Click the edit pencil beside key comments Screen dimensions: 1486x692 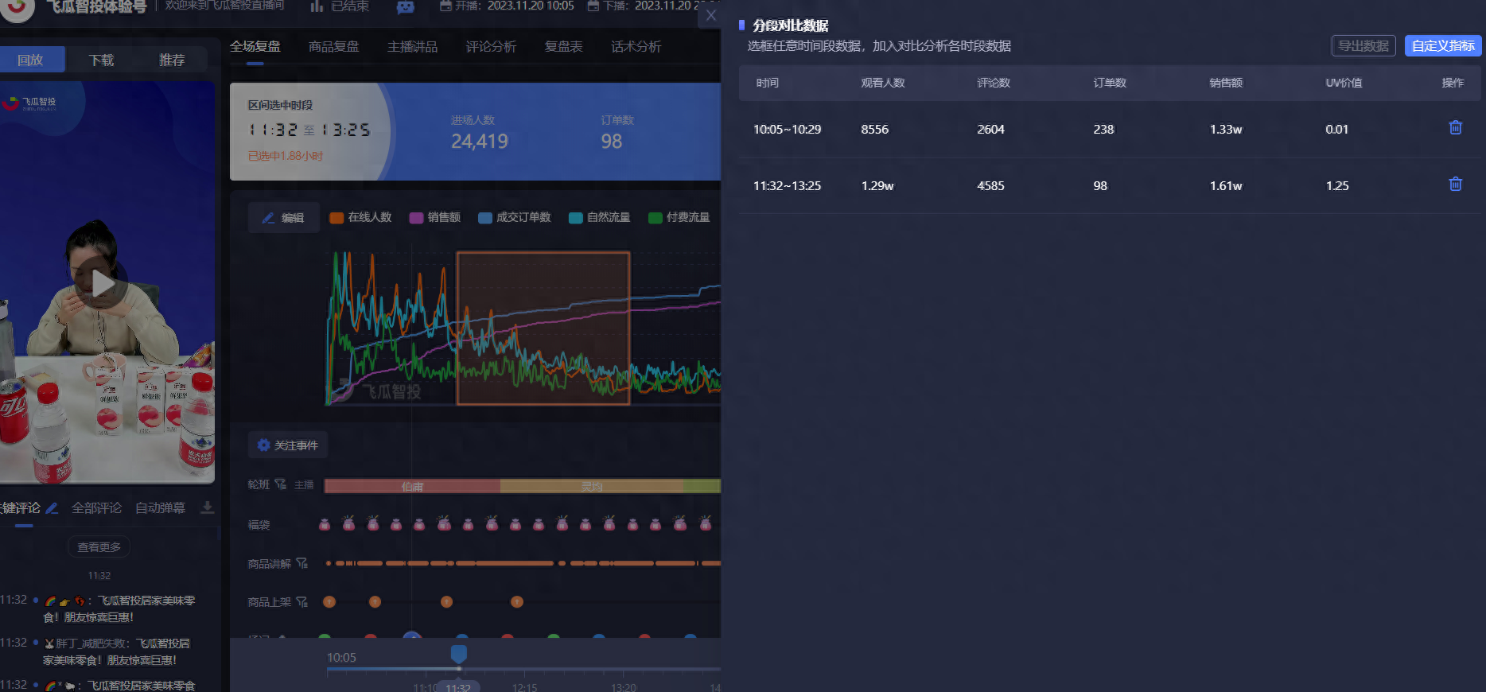pyautogui.click(x=52, y=508)
